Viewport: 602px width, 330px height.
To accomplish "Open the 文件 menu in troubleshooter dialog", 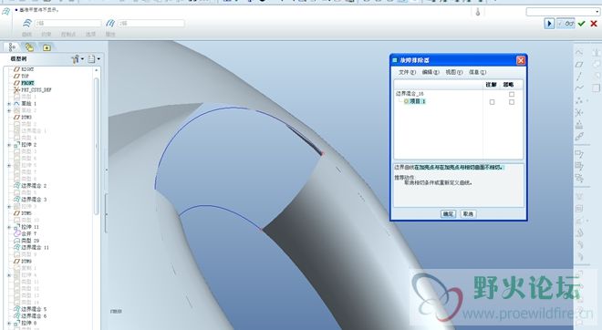I will pos(407,72).
